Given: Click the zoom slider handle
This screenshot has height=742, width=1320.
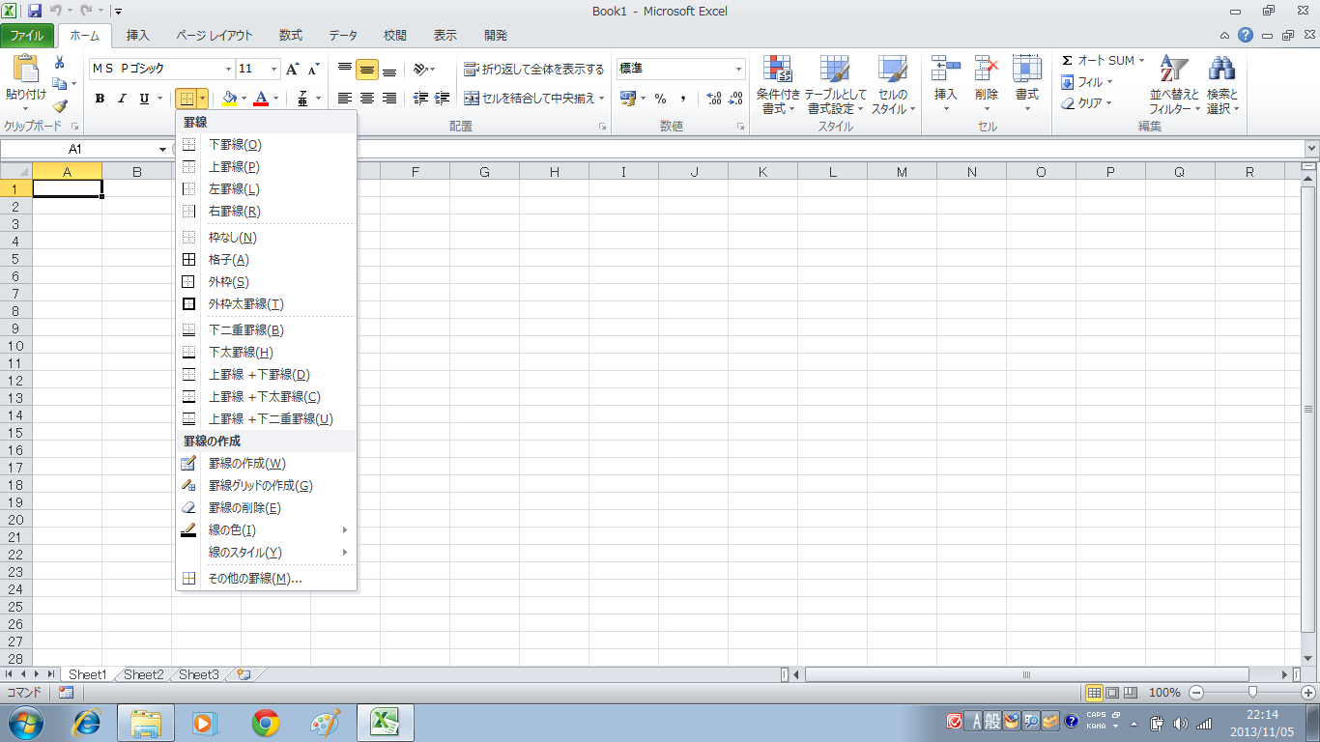Looking at the screenshot, I should pos(1252,692).
